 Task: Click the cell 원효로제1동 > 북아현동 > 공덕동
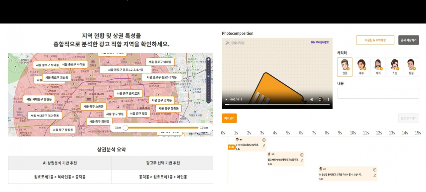(60, 177)
